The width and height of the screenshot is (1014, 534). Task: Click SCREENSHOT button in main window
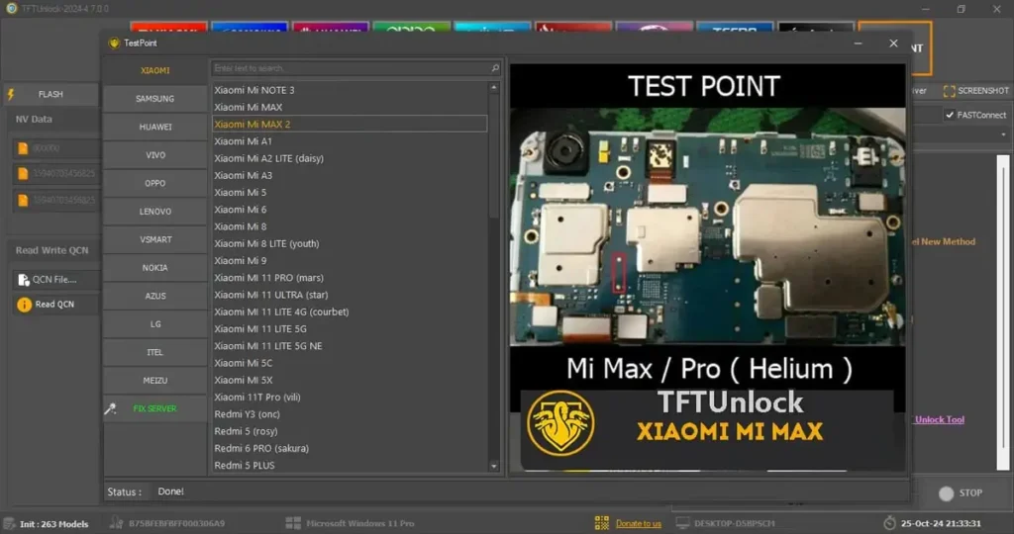[x=975, y=91]
